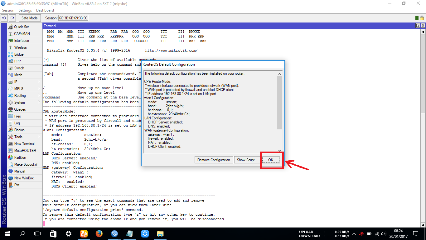426x240 pixels.
Task: Open Firefox from the taskbar
Action: pos(99,234)
